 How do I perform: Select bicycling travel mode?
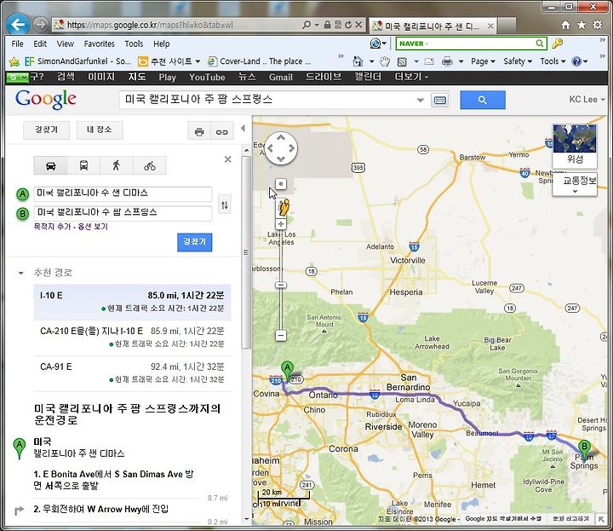(149, 165)
